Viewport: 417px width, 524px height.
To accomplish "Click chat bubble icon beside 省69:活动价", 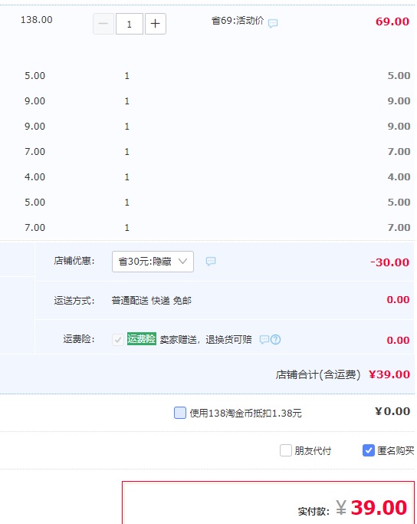I will coord(273,23).
